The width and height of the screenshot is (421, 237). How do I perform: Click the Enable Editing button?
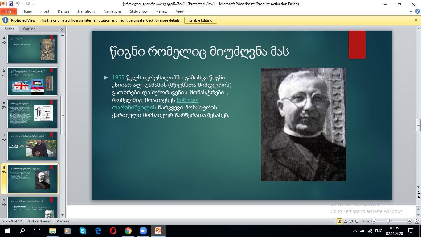coord(201,20)
